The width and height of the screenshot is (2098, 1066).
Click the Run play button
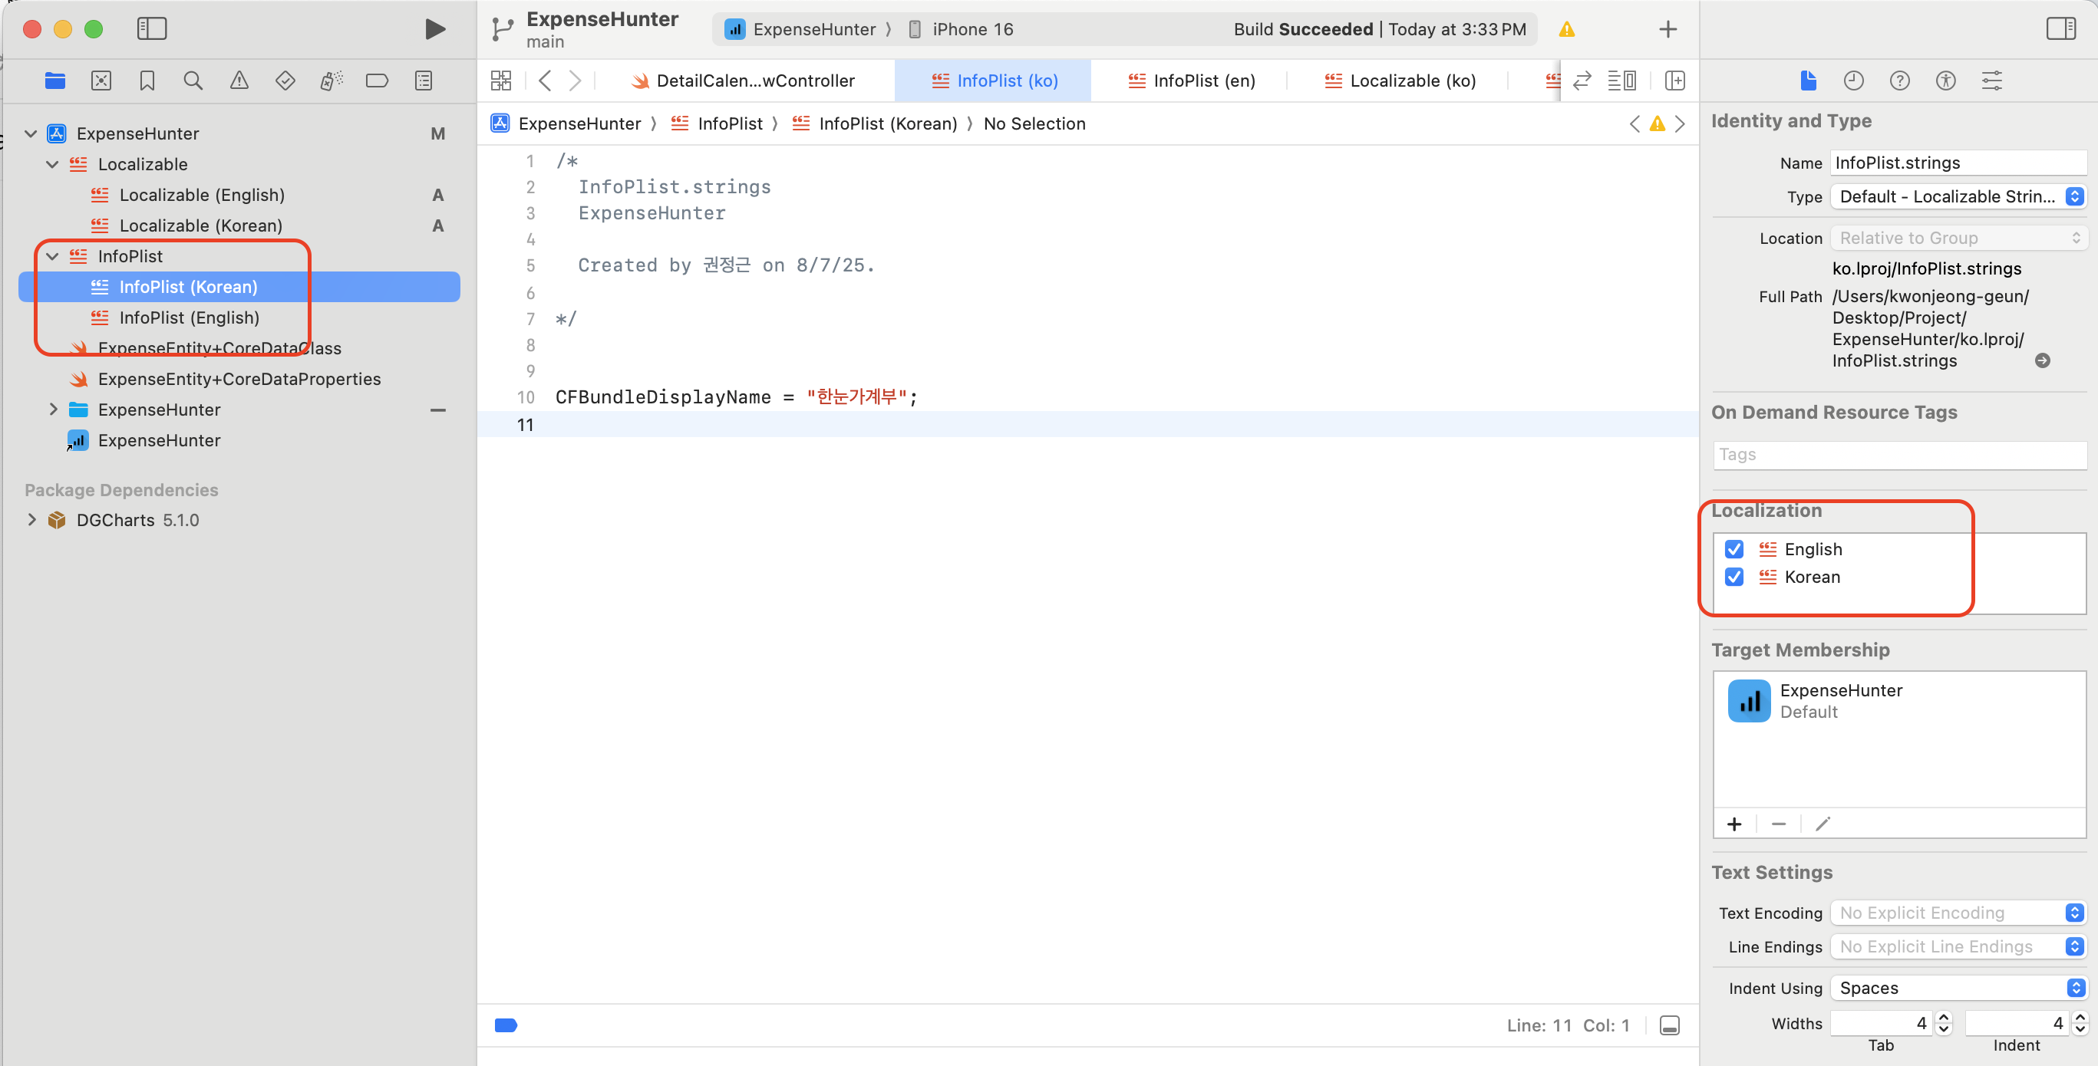click(x=435, y=29)
